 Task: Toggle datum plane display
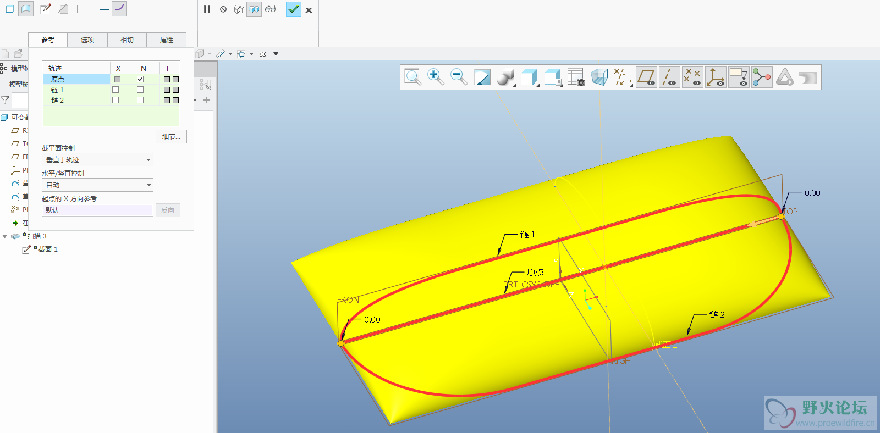pyautogui.click(x=646, y=77)
